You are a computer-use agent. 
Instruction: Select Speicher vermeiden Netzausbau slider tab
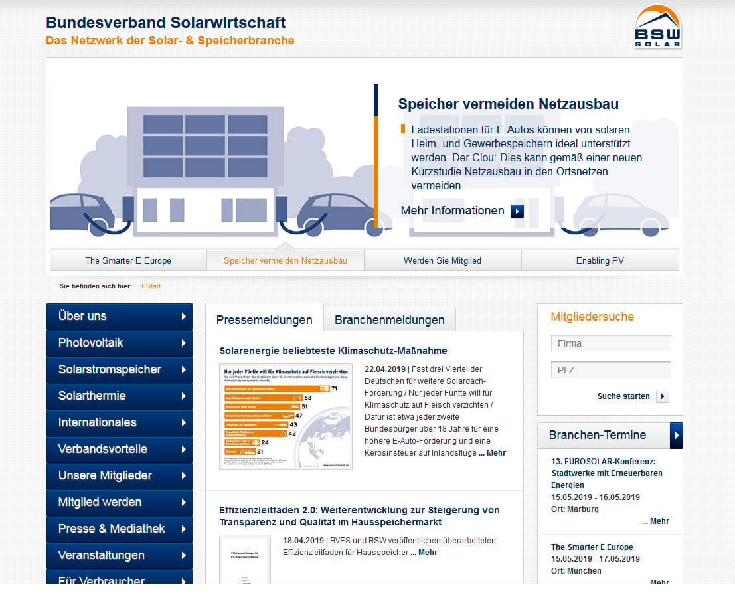click(285, 261)
